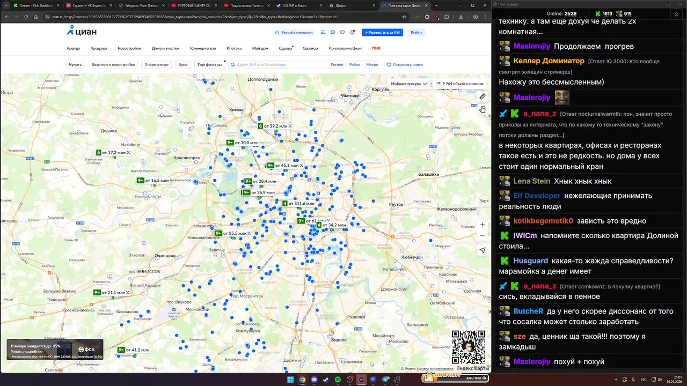Open chat window settings clock icon
The width and height of the screenshot is (687, 386).
coord(676,14)
